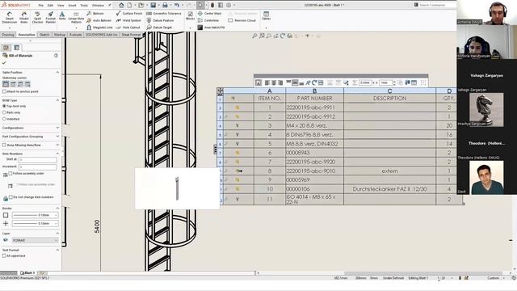
Task: Collapse the BOM Type section
Action: [57, 100]
